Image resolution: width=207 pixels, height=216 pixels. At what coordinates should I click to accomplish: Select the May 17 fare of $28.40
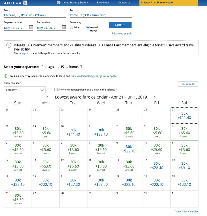157,166
